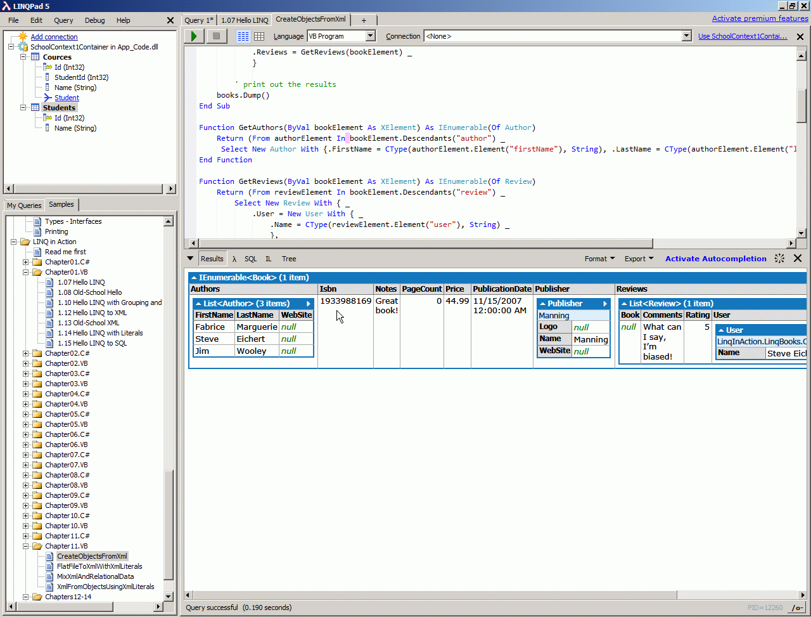Open the Query menu
Viewport: 811px width, 617px height.
coord(63,20)
